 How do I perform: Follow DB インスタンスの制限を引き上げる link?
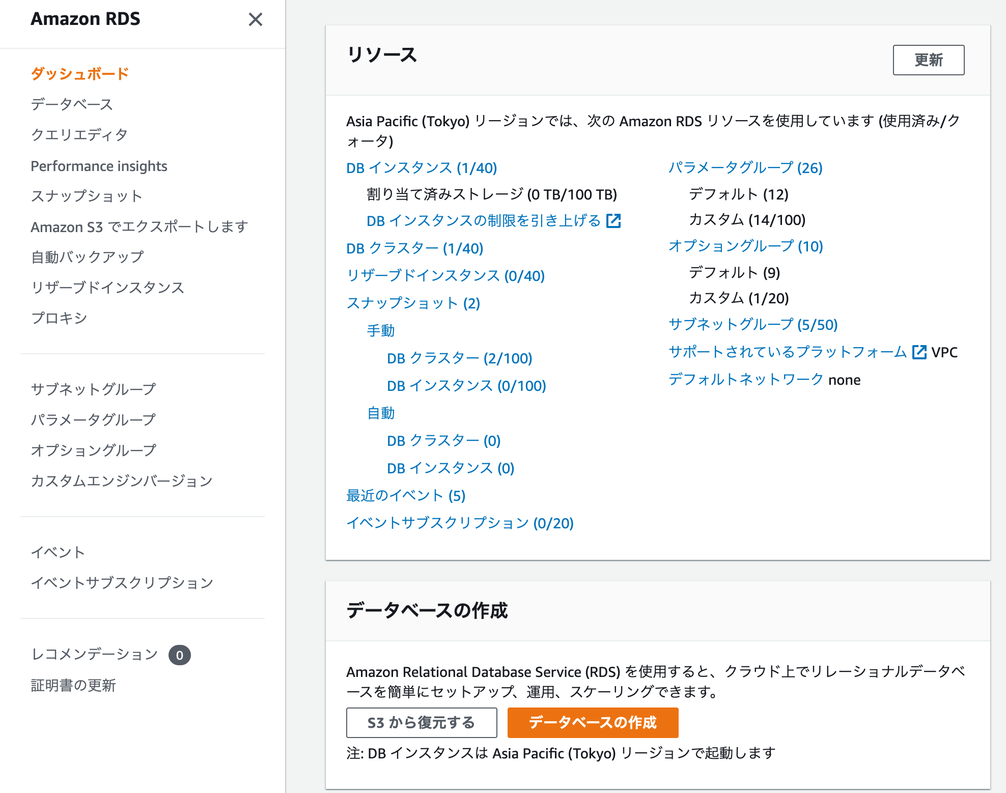[x=484, y=221]
